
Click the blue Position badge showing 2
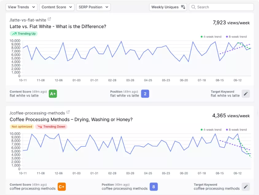(x=145, y=94)
